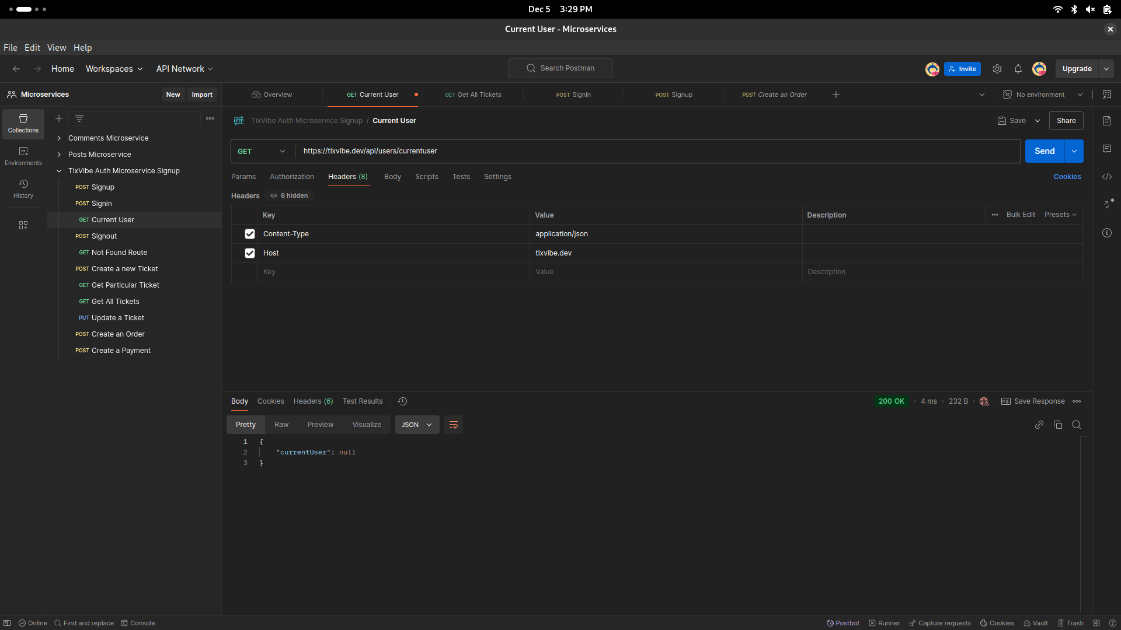The image size is (1121, 630).
Task: Toggle the Content-Type header checkbox
Action: tap(249, 233)
